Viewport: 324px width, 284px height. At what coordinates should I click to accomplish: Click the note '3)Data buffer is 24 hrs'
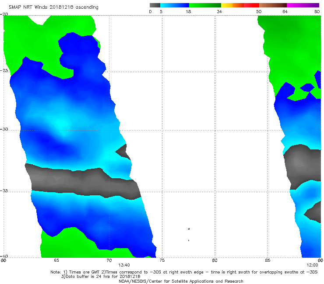tap(101, 277)
